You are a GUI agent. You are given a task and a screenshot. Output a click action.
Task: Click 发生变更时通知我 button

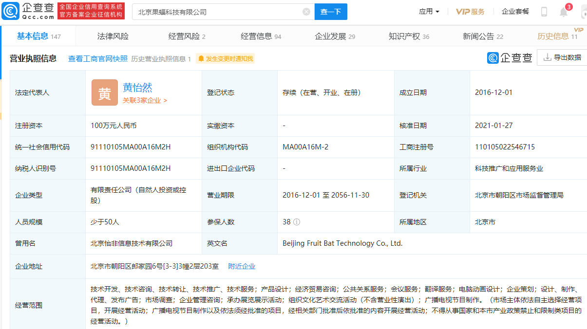pos(225,59)
